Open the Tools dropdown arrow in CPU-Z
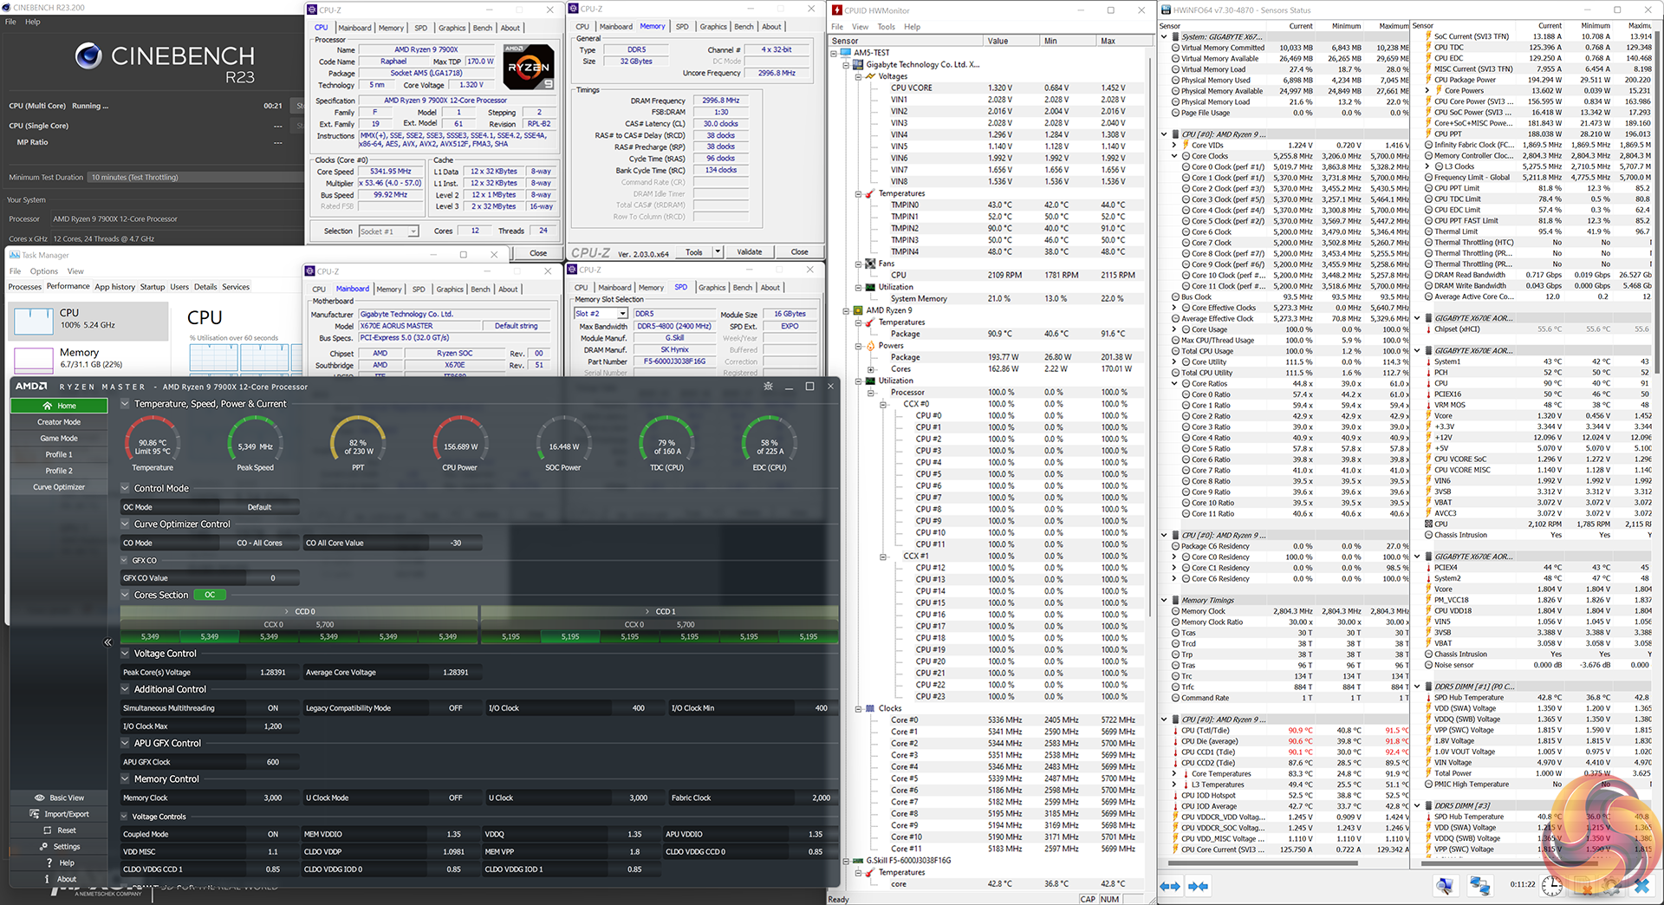 coord(718,252)
